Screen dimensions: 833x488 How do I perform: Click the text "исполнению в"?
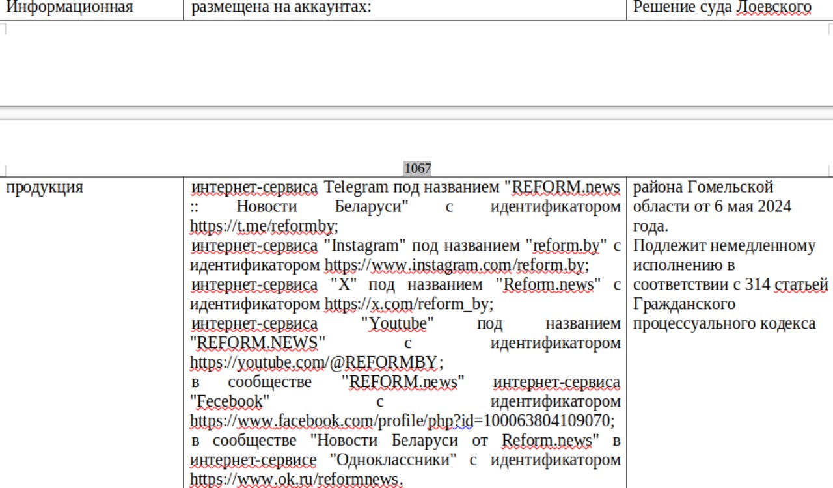pyautogui.click(x=684, y=265)
